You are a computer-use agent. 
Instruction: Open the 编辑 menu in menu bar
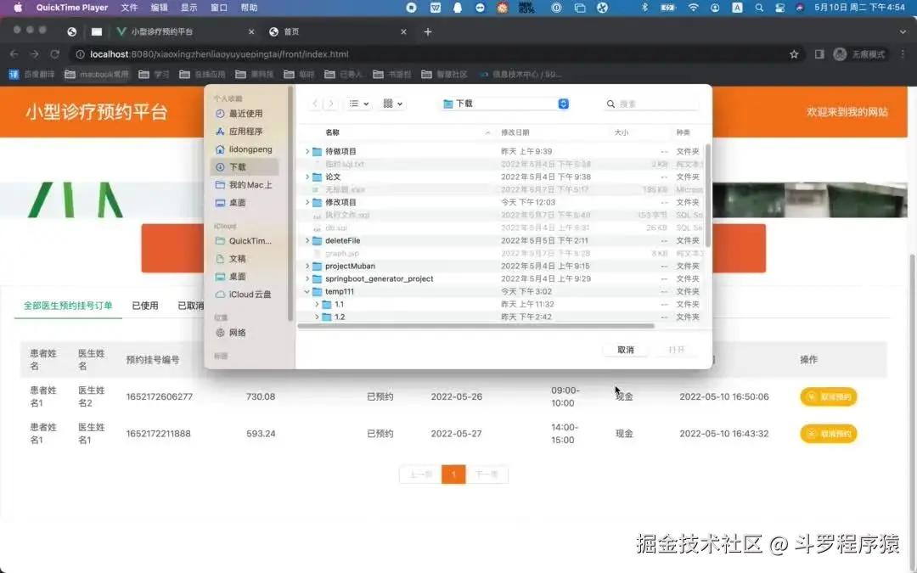[x=159, y=8]
